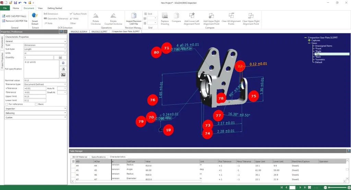Click the Smart Extract icon
Viewport: 351px width, 190px height.
(35, 16)
